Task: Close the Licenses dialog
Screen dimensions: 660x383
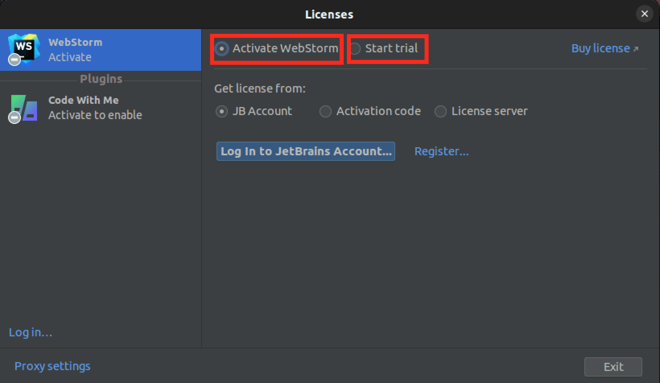Action: pos(644,14)
